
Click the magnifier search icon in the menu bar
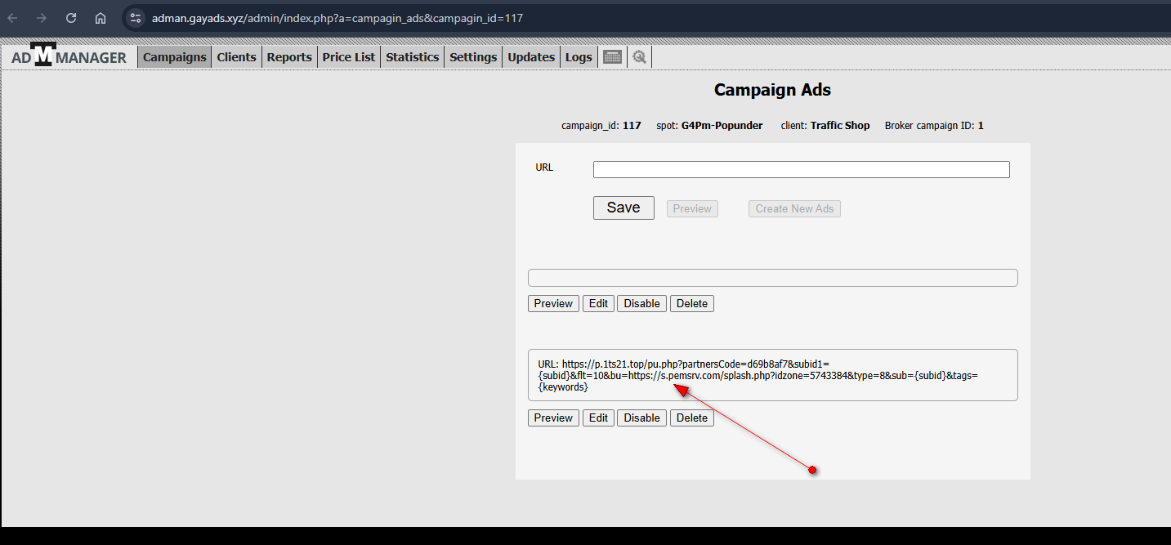639,56
